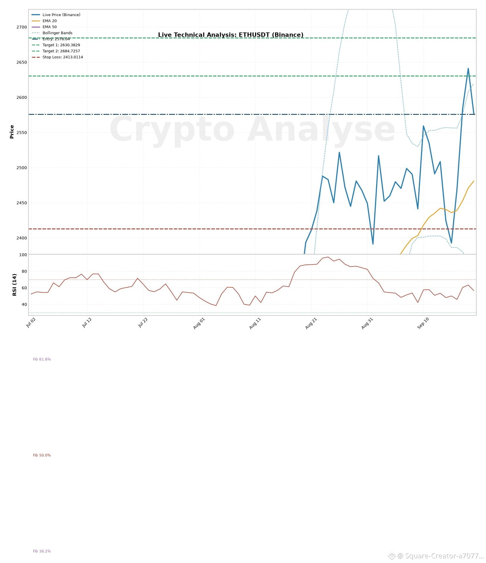The width and height of the screenshot is (486, 563).
Task: Click the Sep 10 date axis label
Action: 423,323
